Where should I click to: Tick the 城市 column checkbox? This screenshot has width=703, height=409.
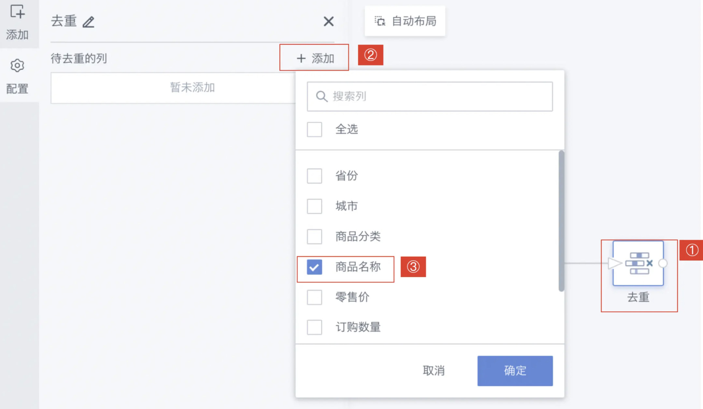coord(314,206)
